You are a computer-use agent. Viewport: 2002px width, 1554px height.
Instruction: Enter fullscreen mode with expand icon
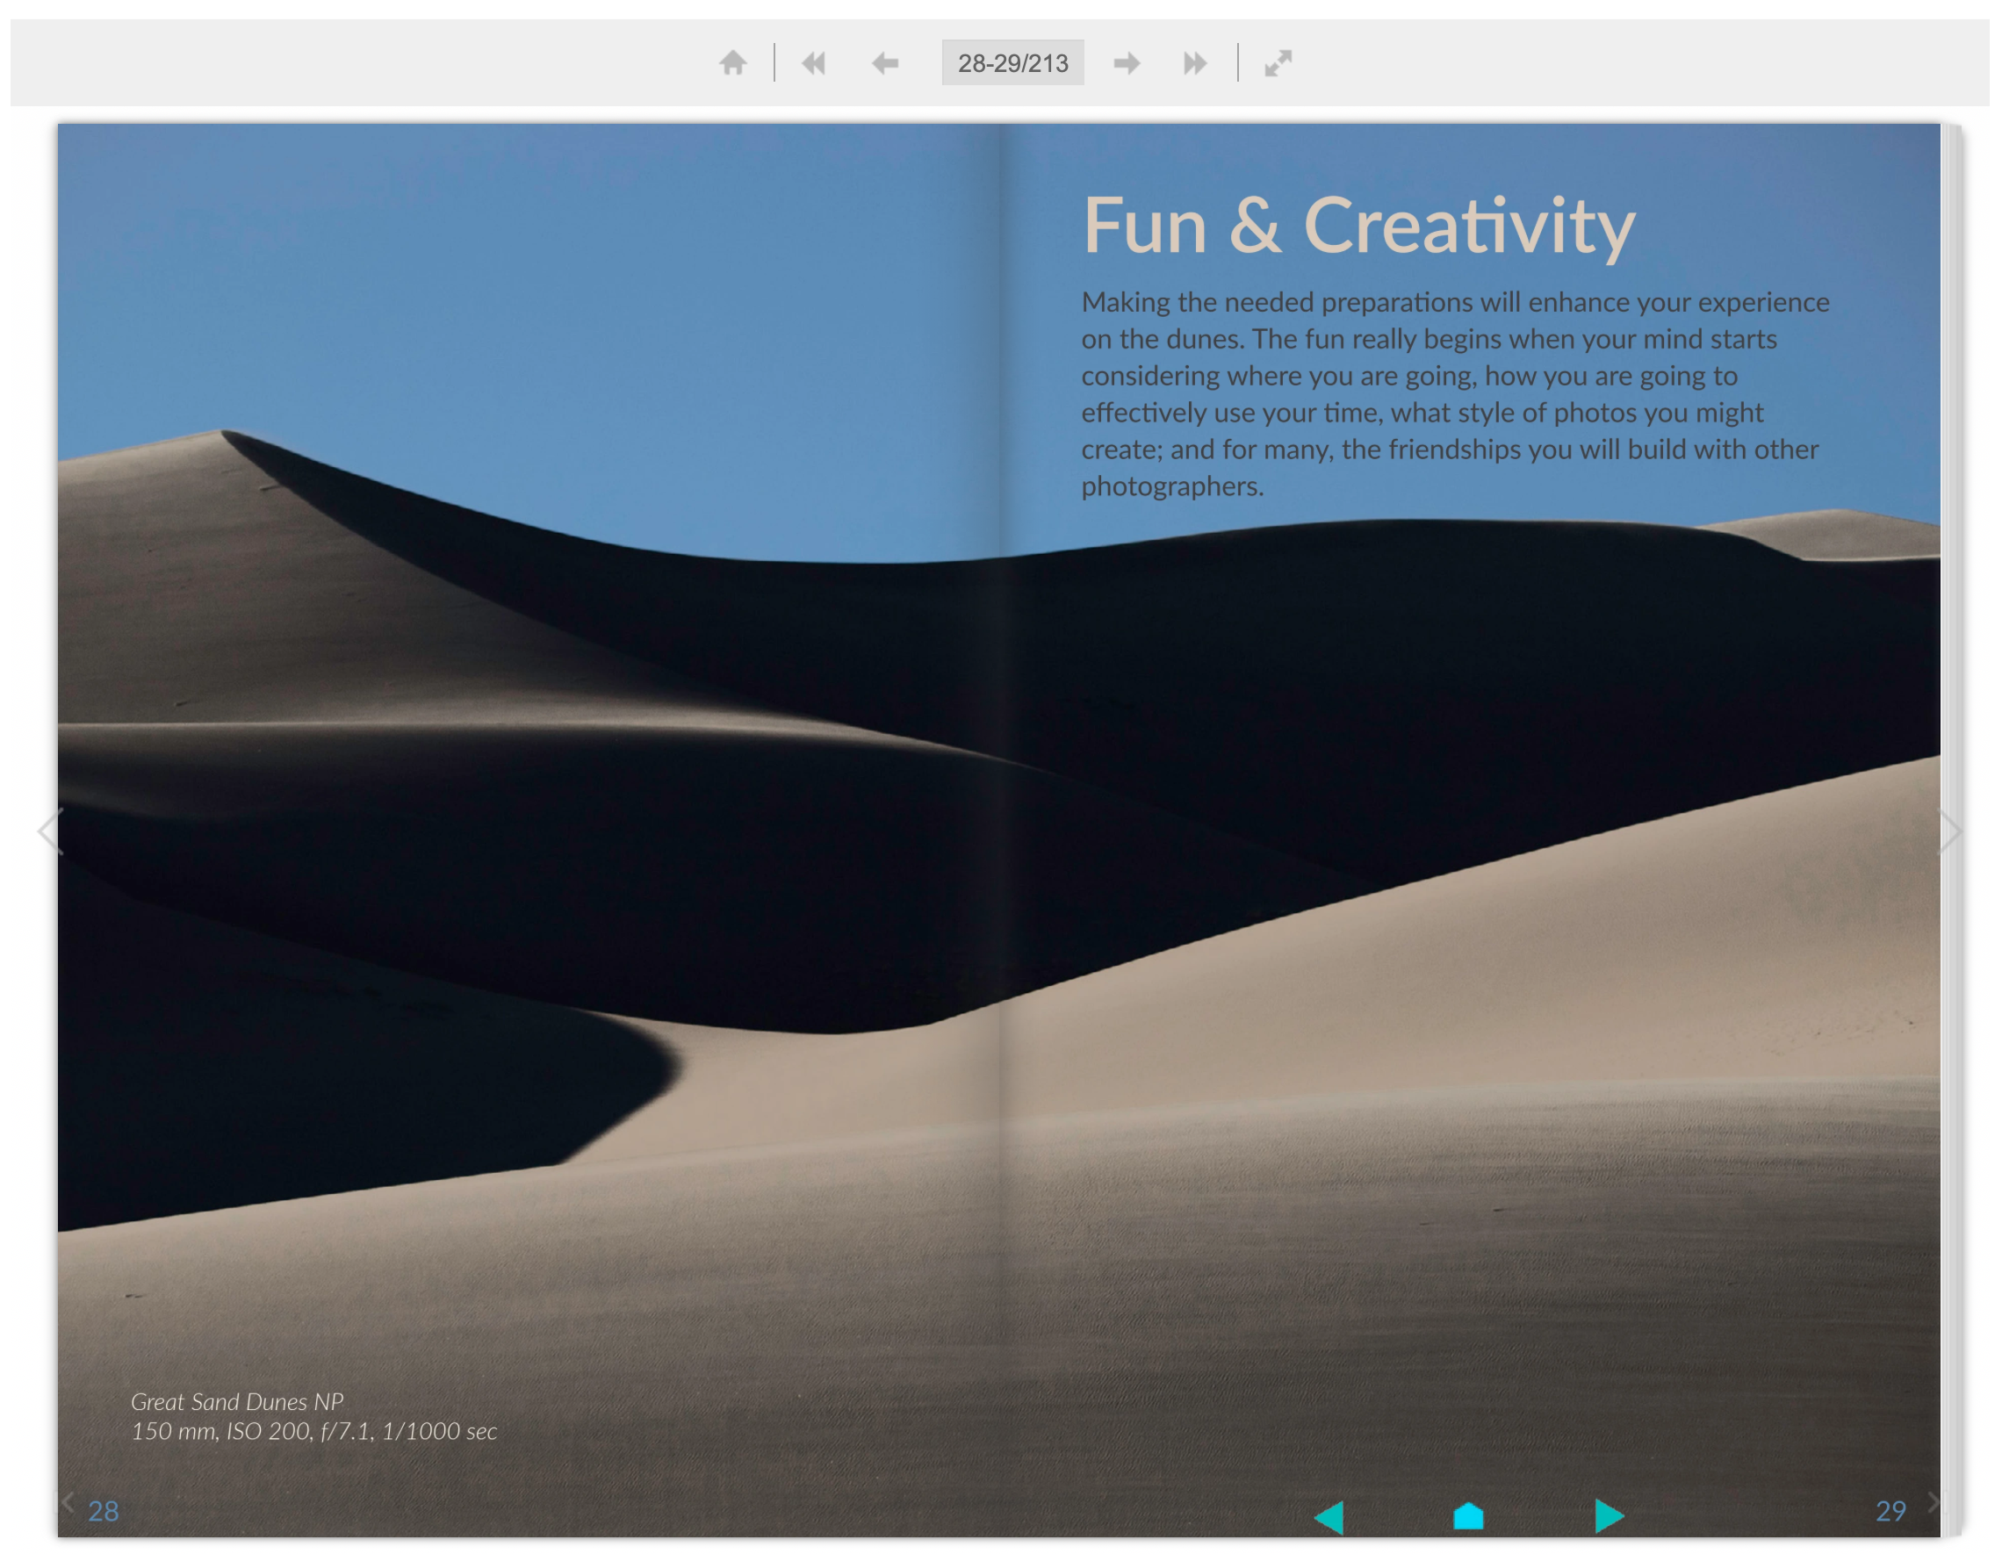pyautogui.click(x=1277, y=62)
